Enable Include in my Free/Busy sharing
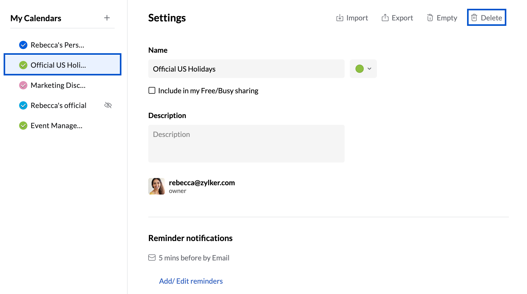The width and height of the screenshot is (527, 294). (152, 90)
